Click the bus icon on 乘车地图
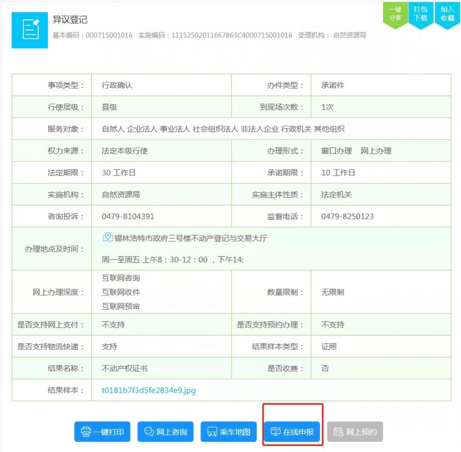This screenshot has width=461, height=452. click(213, 432)
